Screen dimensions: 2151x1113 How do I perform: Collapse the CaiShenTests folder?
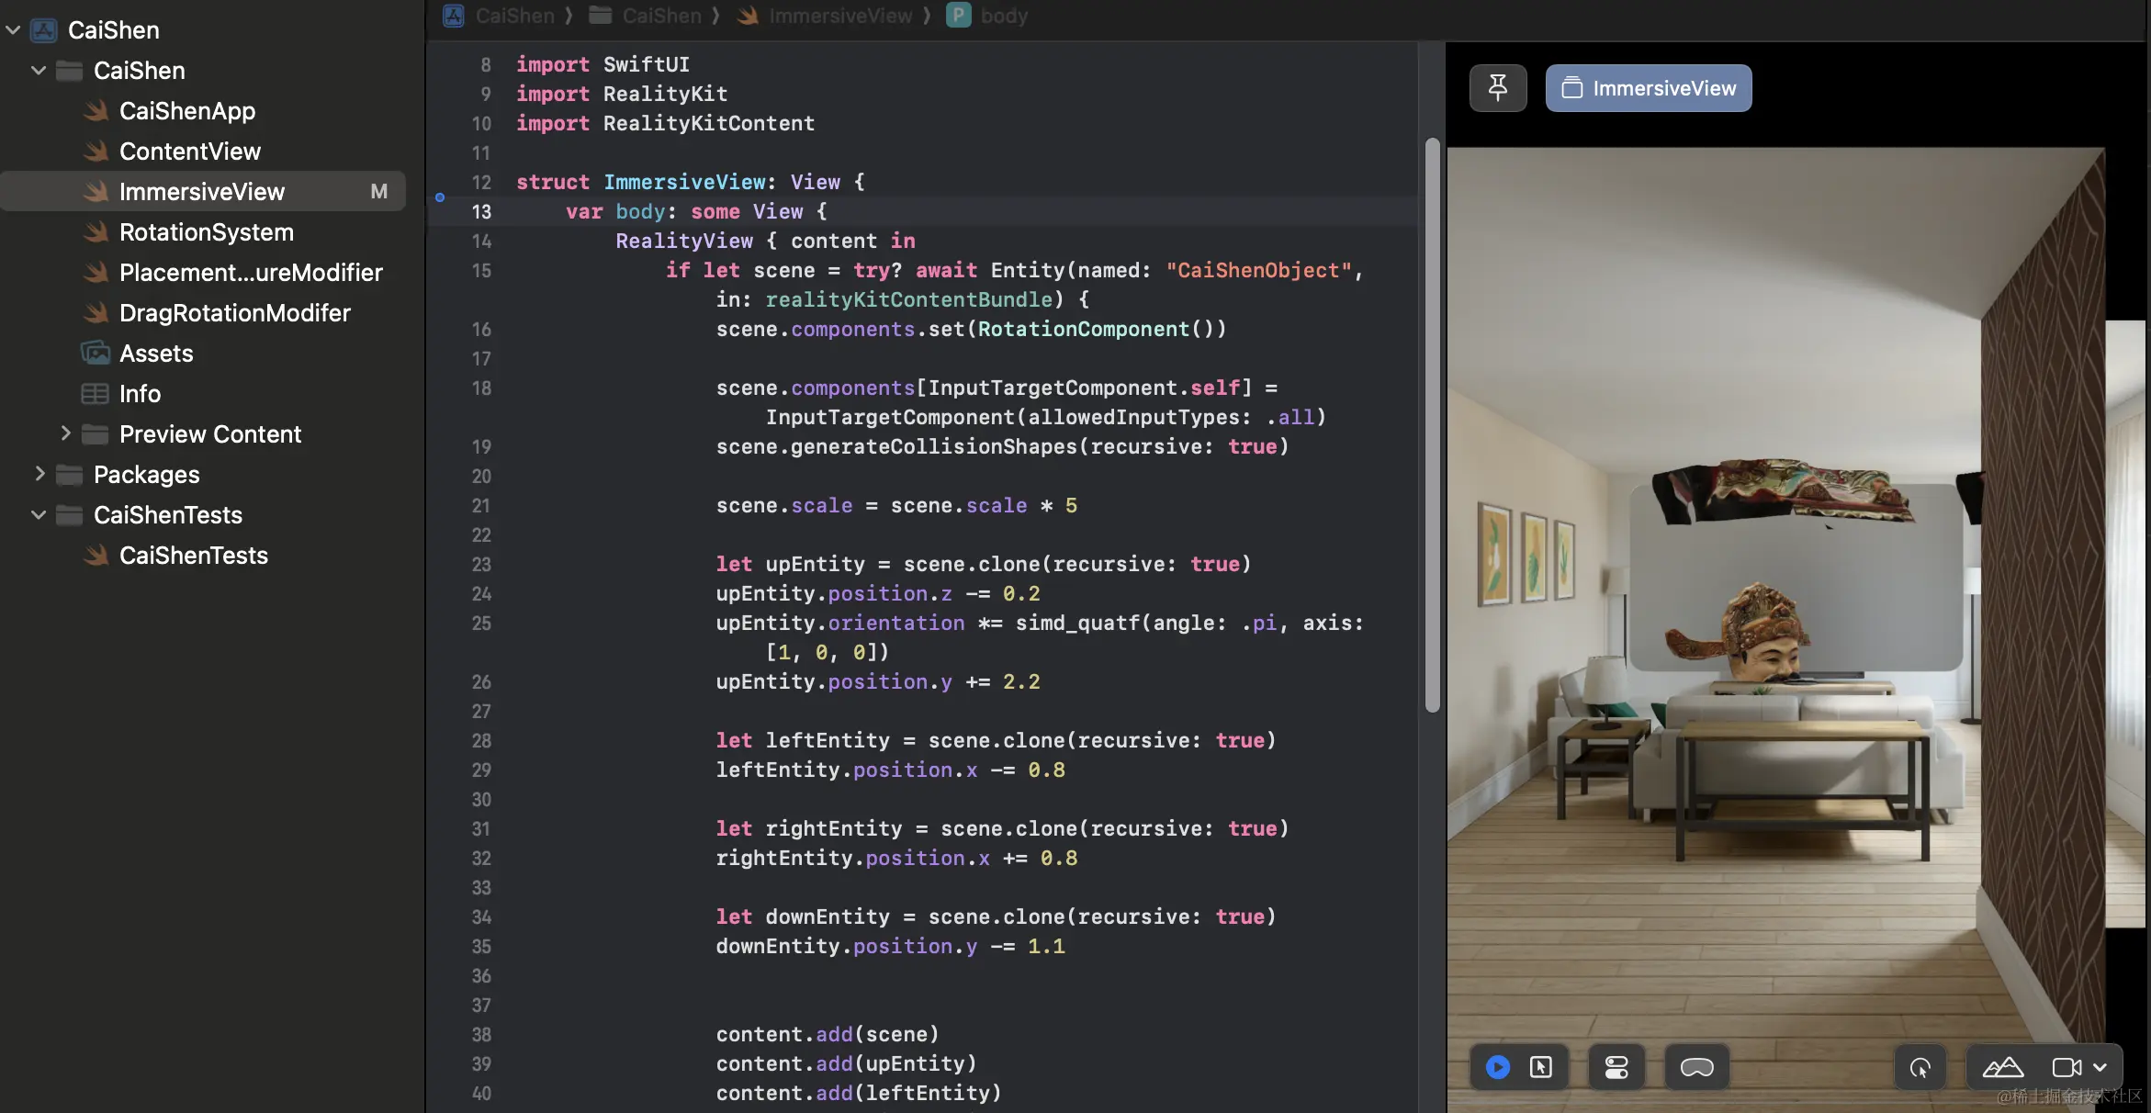39,515
